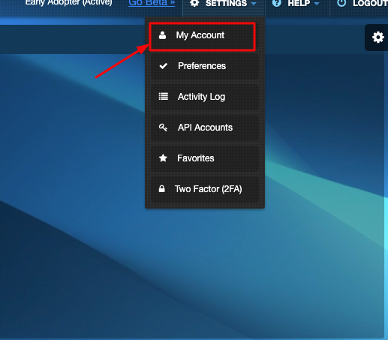Viewport: 388px width, 340px height.
Task: Click the checkmark icon beside Preferences
Action: (164, 66)
